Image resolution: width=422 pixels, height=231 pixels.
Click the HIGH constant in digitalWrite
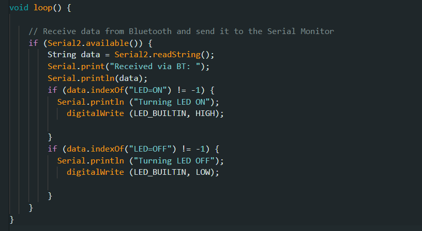pos(205,113)
